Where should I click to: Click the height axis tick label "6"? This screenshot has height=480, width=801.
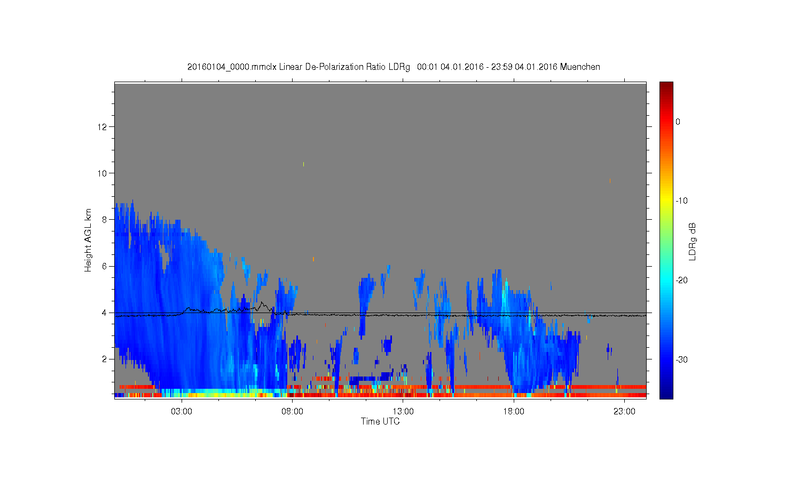point(105,266)
